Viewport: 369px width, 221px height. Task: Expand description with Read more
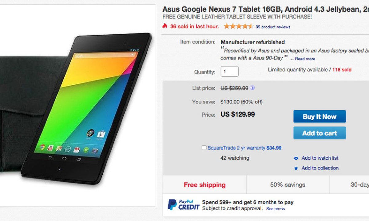click(305, 59)
